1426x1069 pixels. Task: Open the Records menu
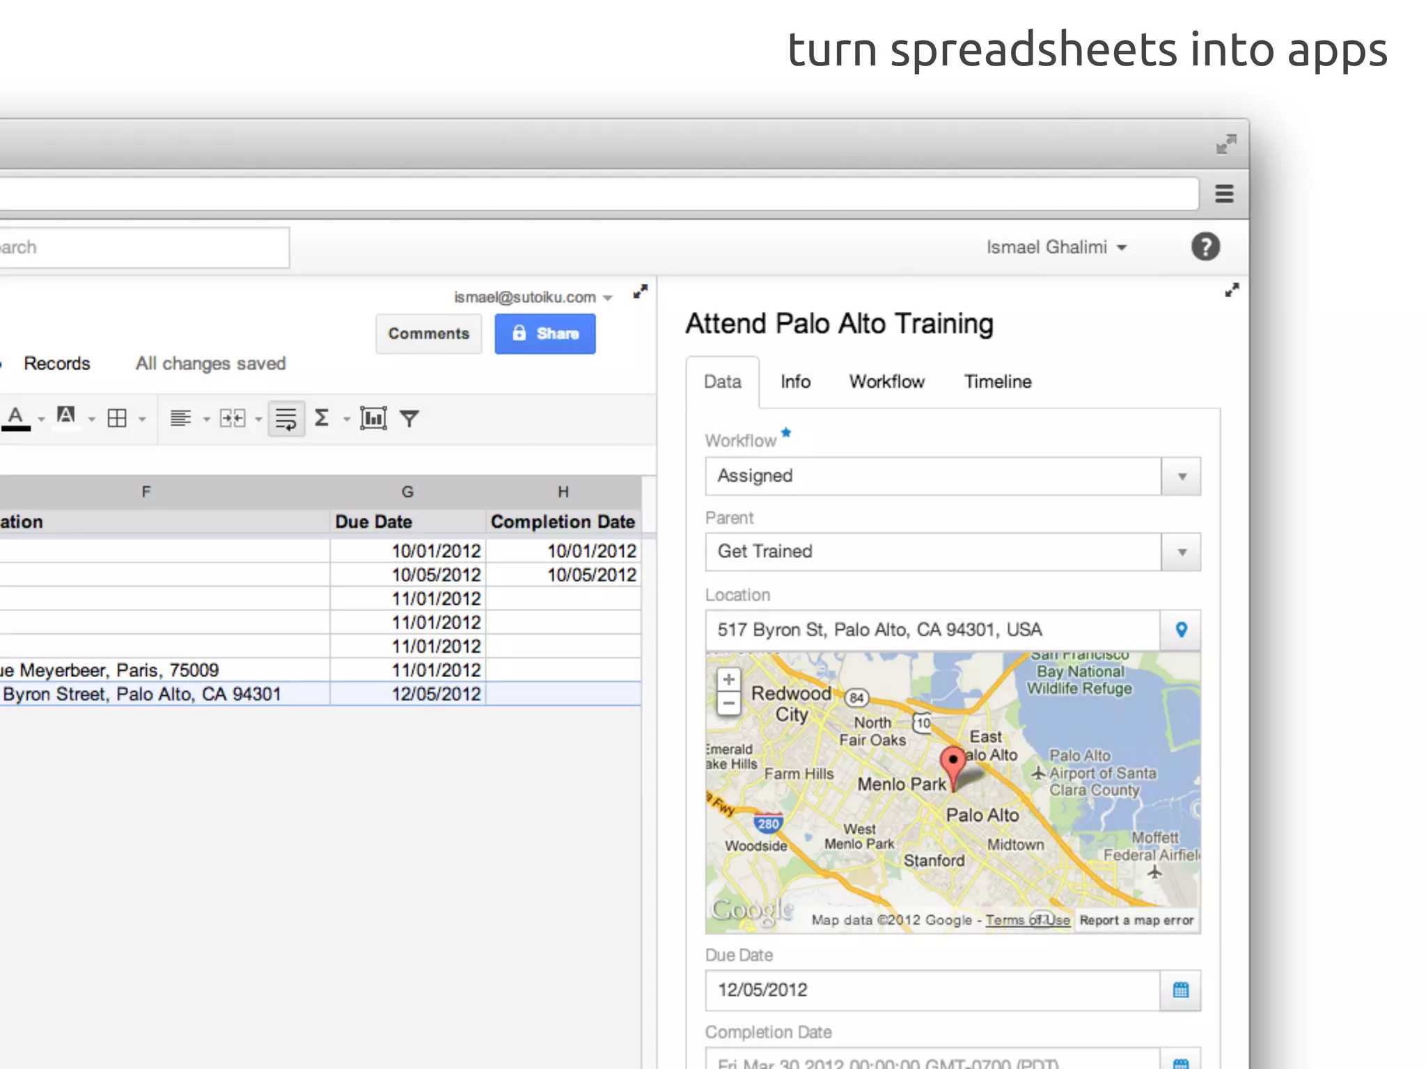(x=57, y=363)
